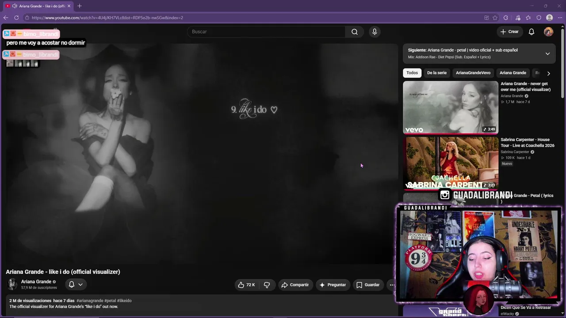Open the YouTube account avatar menu
The width and height of the screenshot is (566, 318).
pos(548,32)
